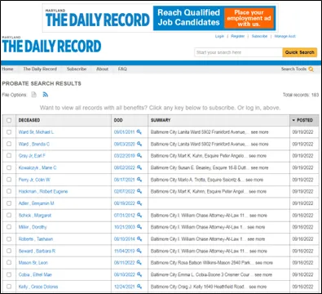The height and width of the screenshot is (294, 322).
Task: Click the document file options icon
Action: pyautogui.click(x=33, y=95)
